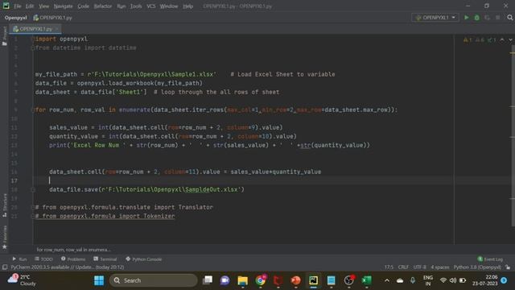Toggle tool window bars icon in status bar

coord(5,267)
